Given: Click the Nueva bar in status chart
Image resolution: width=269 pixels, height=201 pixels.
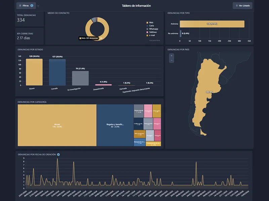Looking at the screenshot, I should (x=34, y=72).
